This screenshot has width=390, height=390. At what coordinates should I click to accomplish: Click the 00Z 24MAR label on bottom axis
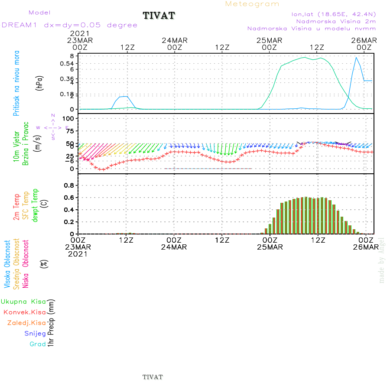174,244
